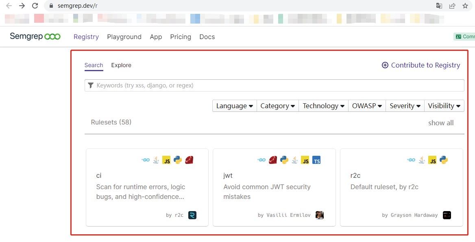Click the lock icon in address bar
Viewport: 475px width, 242px height.
51,6
